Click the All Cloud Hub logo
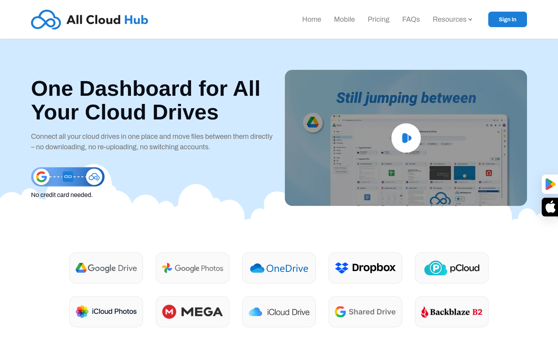558x349 pixels. pyautogui.click(x=90, y=19)
